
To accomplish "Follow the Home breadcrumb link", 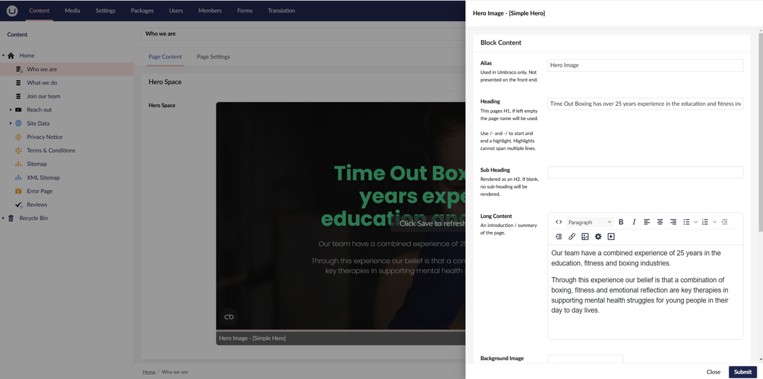I will [x=149, y=371].
